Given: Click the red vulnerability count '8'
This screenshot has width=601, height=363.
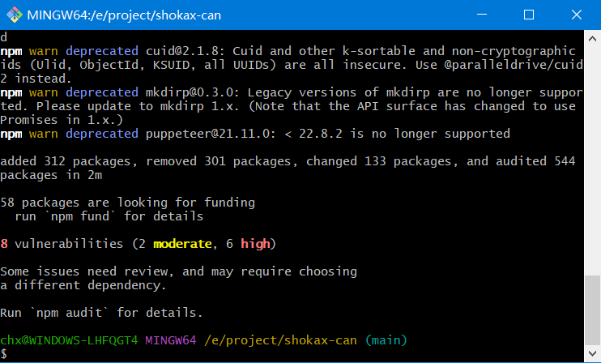Looking at the screenshot, I should (4, 244).
